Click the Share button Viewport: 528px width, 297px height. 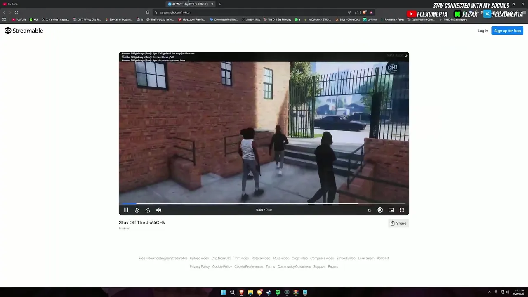[398, 223]
